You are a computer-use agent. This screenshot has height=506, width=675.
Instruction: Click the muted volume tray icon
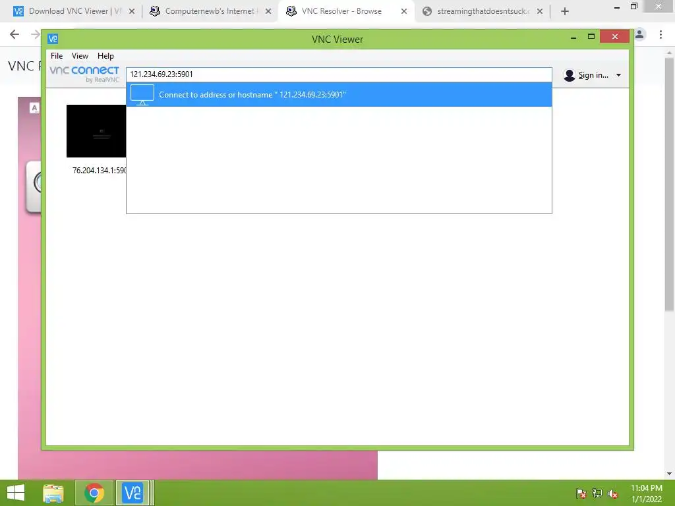pyautogui.click(x=613, y=493)
